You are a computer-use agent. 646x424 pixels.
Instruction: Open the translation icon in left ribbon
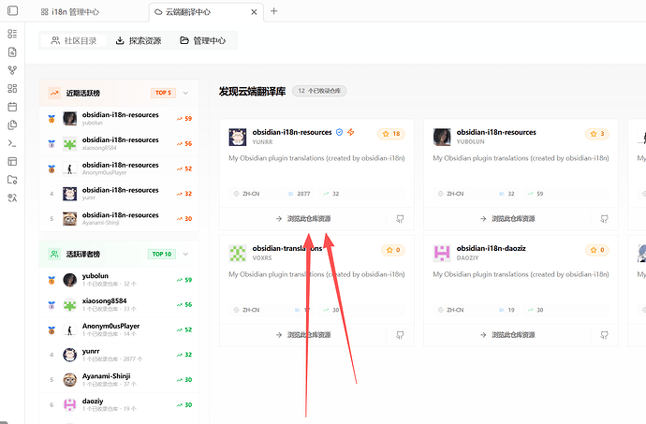[12, 198]
